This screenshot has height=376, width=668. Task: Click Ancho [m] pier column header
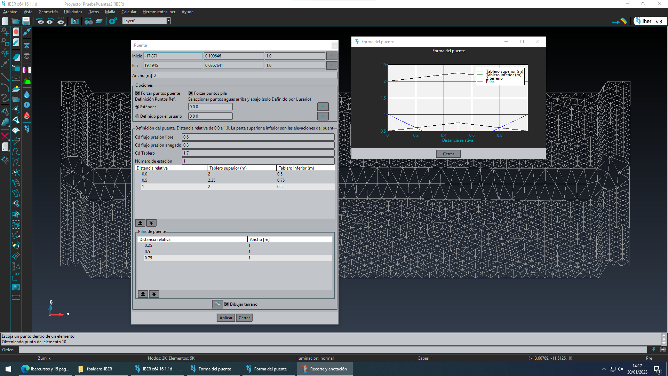(x=289, y=240)
